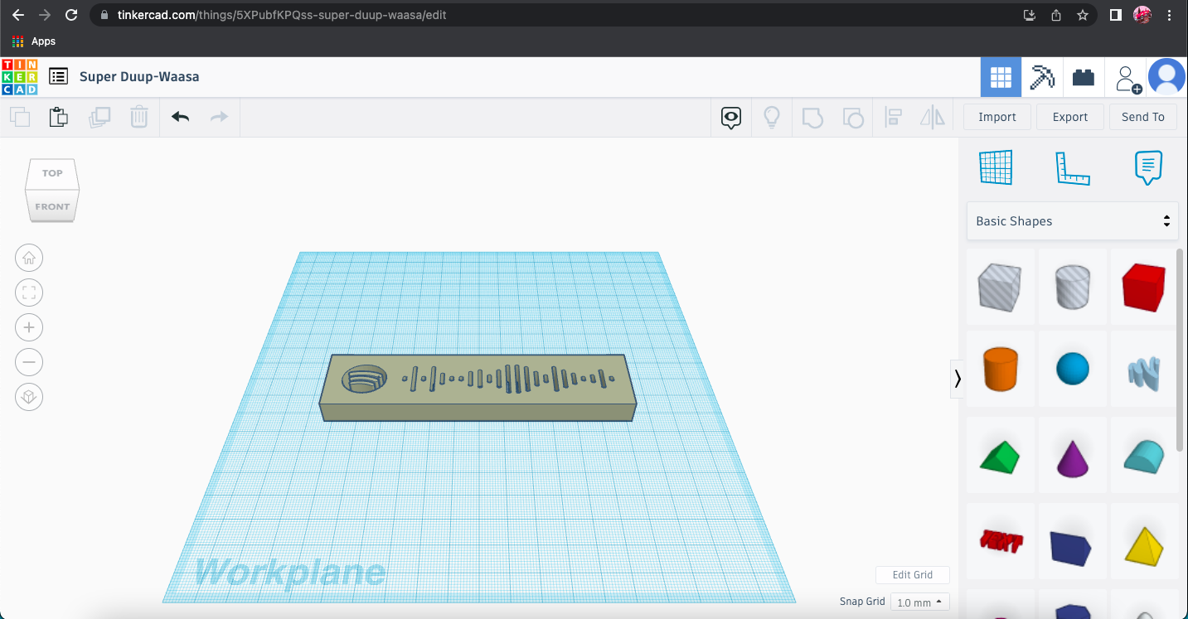Viewport: 1188px width, 619px height.
Task: Bookmark this page with star icon
Action: click(x=1082, y=15)
